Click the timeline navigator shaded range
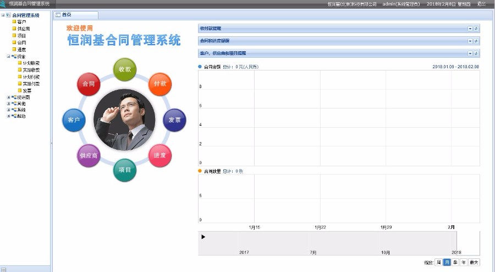This screenshot has width=495, height=272. click(x=327, y=243)
